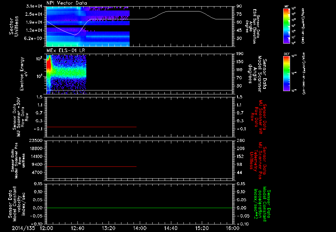Click the 12:00 time axis label
The width and height of the screenshot is (336, 232).
pos(47,228)
